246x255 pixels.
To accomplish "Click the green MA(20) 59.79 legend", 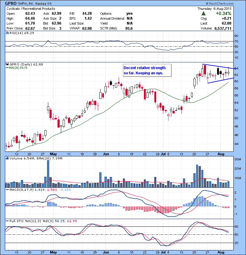I will [18, 68].
